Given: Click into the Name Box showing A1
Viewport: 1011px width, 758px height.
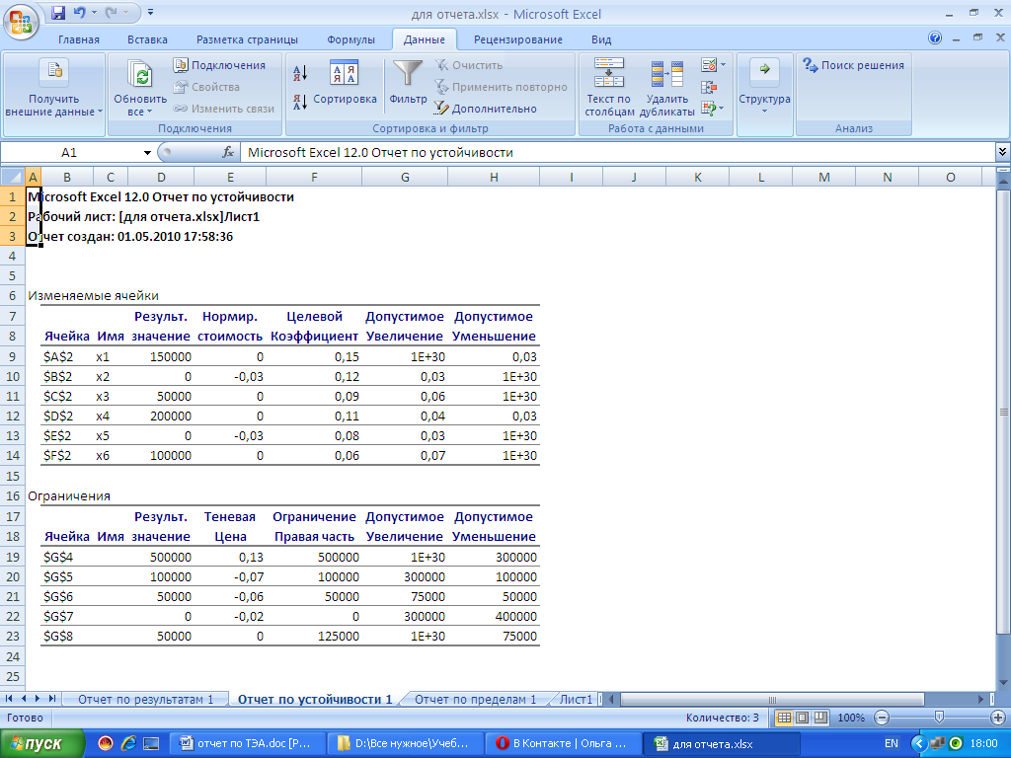Looking at the screenshot, I should pyautogui.click(x=70, y=152).
